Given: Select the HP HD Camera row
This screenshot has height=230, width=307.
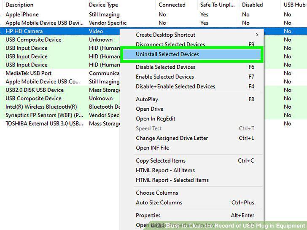Looking at the screenshot, I should [x=60, y=31].
